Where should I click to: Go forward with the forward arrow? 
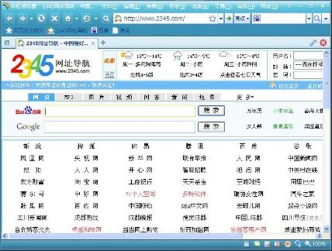(x=23, y=19)
